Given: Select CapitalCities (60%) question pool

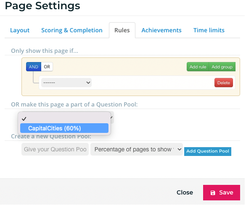Looking at the screenshot, I should [x=64, y=128].
